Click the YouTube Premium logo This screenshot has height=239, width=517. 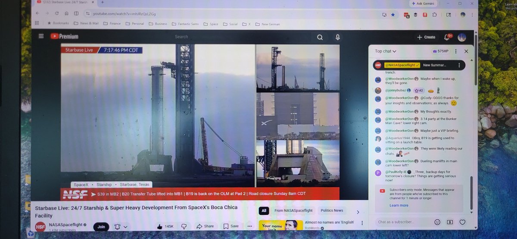65,36
